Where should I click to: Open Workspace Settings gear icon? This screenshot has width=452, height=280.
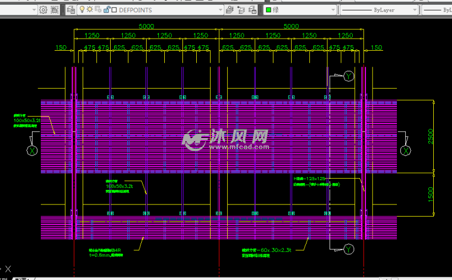click(x=43, y=10)
